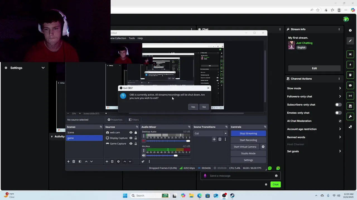Show hidden system tray icons chevron
Screen dimensions: 357x200
pyautogui.click(x=316, y=196)
